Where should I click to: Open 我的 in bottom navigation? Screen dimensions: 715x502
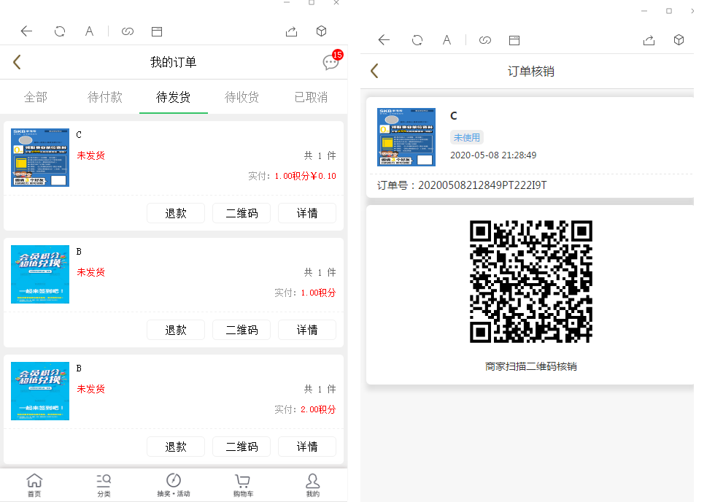[x=313, y=484]
